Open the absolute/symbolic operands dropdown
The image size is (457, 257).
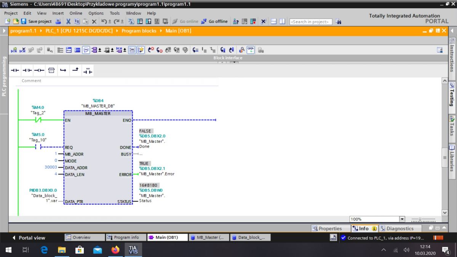pyautogui.click(x=100, y=50)
